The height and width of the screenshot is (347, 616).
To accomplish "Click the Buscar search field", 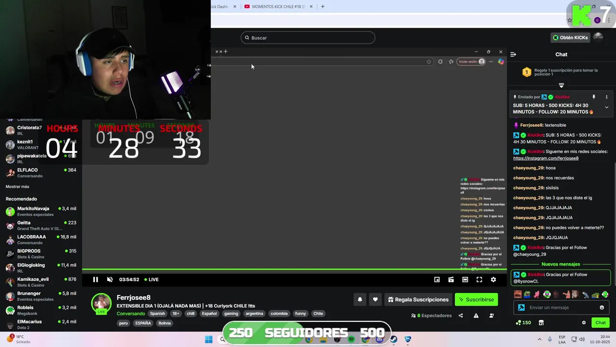I will [308, 38].
